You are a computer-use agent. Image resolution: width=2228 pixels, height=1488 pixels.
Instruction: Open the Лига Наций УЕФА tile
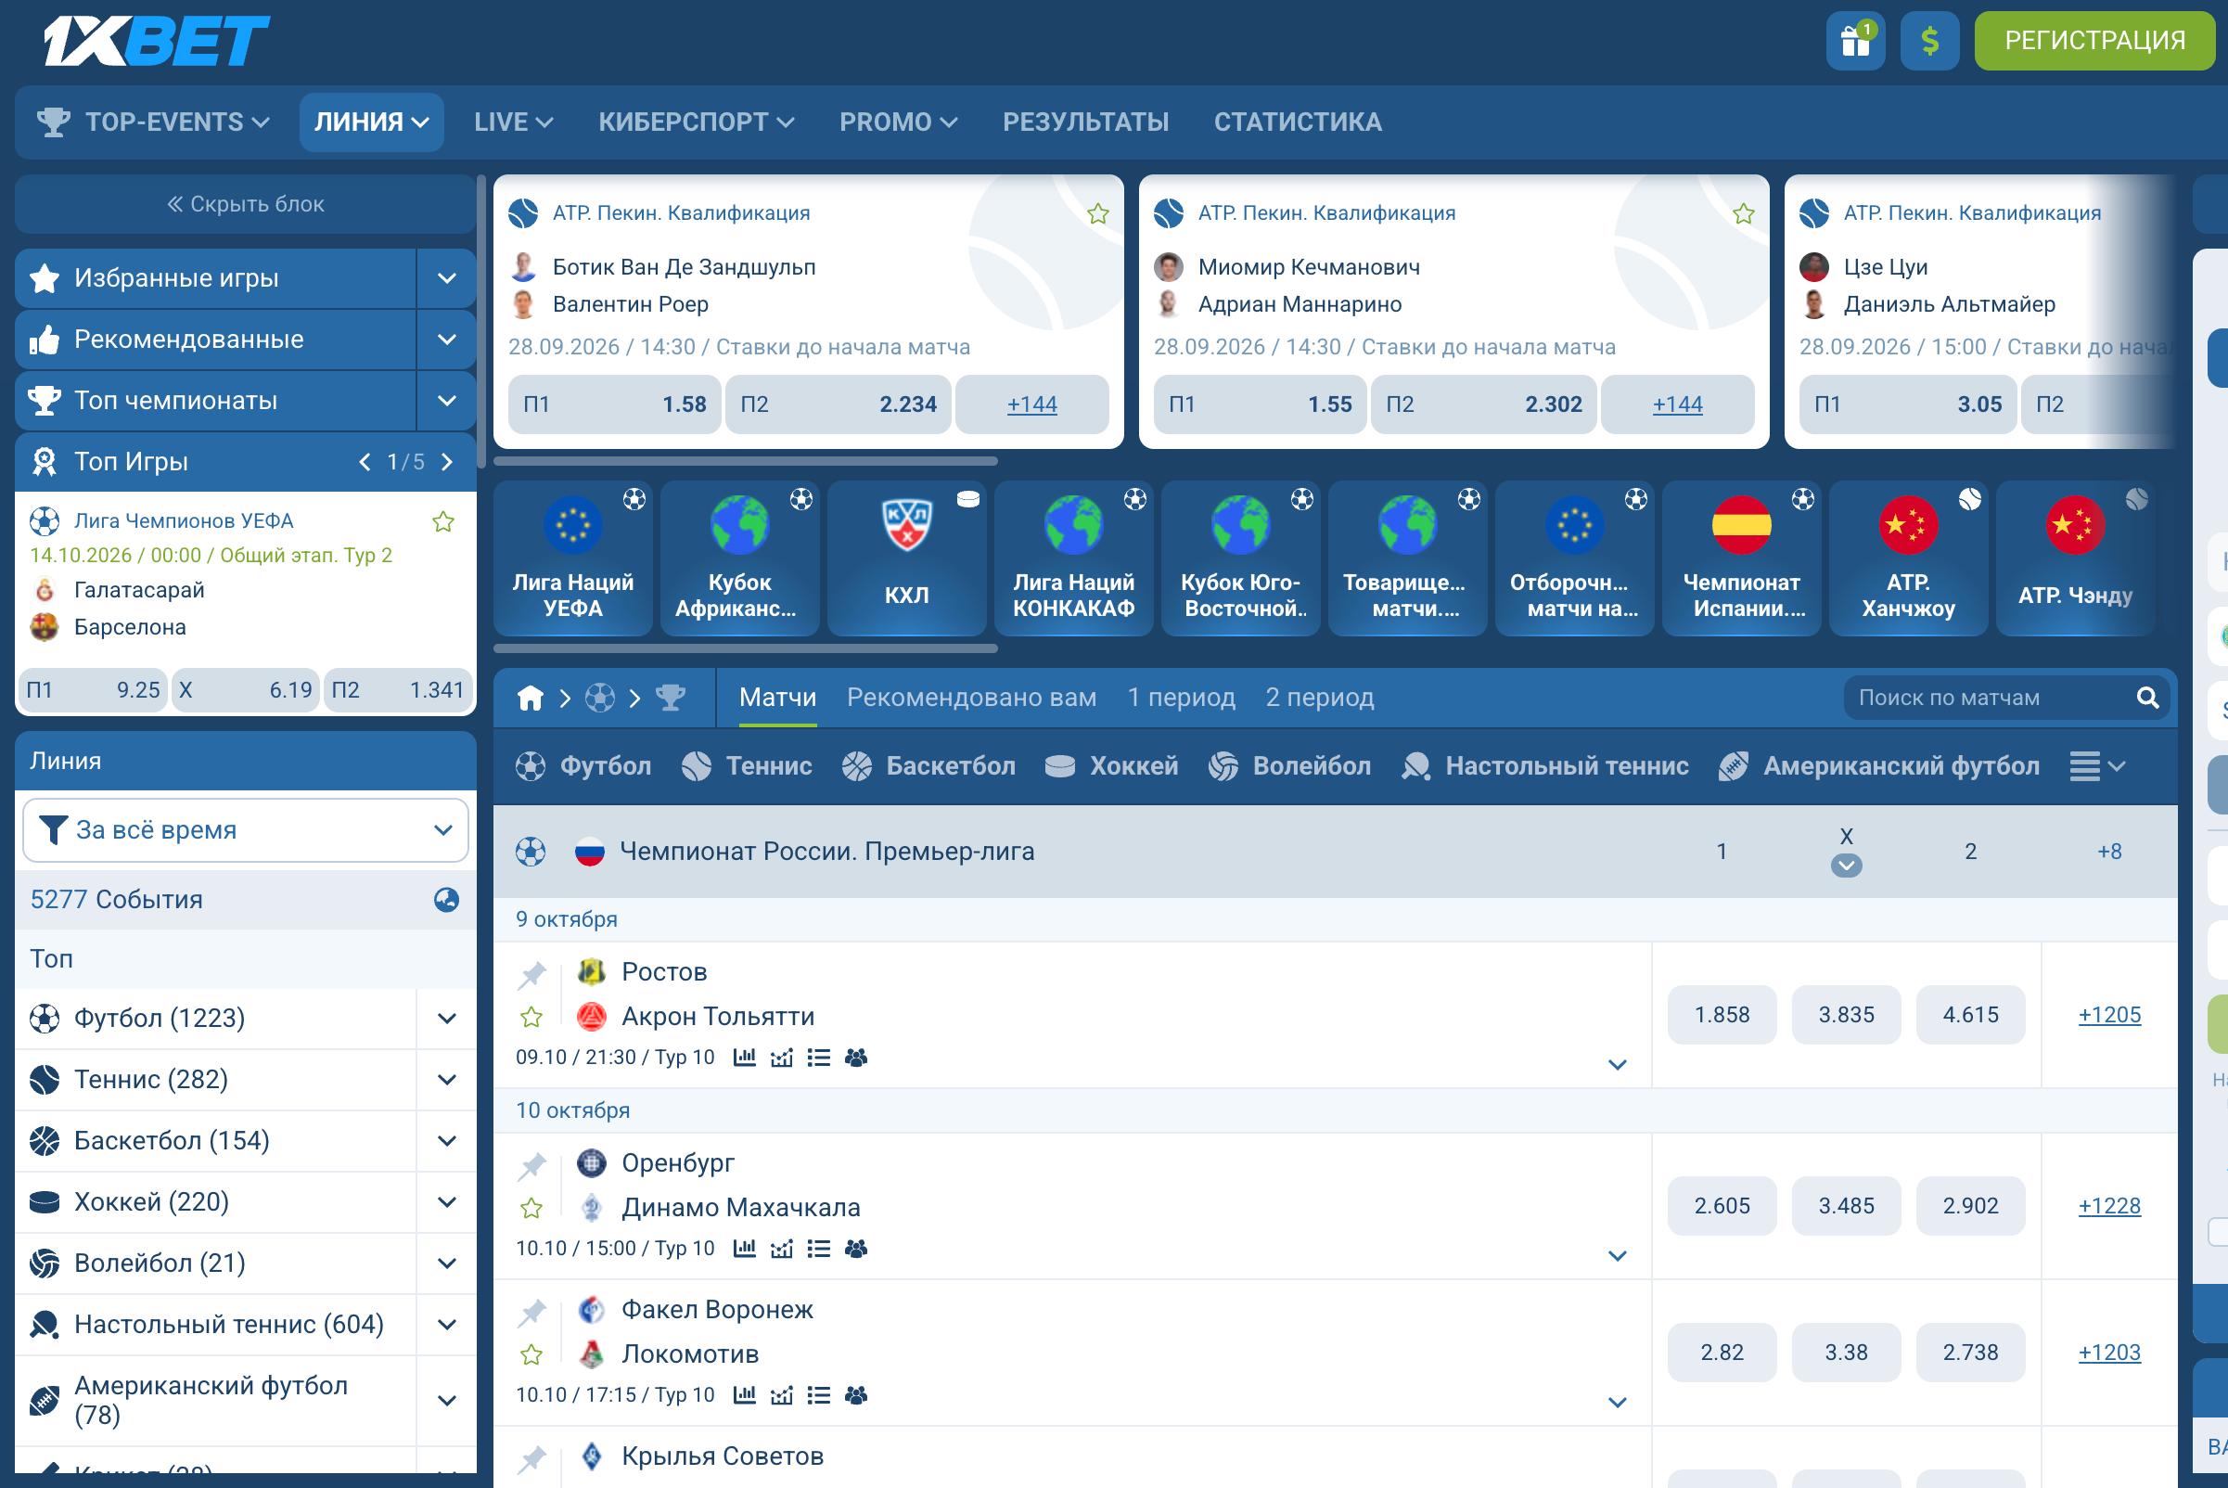tap(573, 558)
